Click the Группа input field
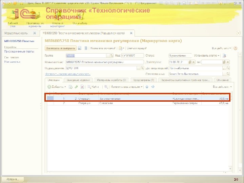 coord(86,56)
